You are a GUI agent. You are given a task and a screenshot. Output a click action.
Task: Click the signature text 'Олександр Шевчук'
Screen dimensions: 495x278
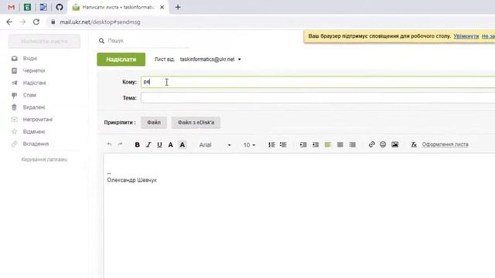pyautogui.click(x=131, y=180)
